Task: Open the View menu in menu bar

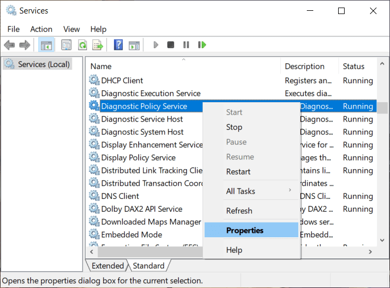Action: click(x=71, y=29)
